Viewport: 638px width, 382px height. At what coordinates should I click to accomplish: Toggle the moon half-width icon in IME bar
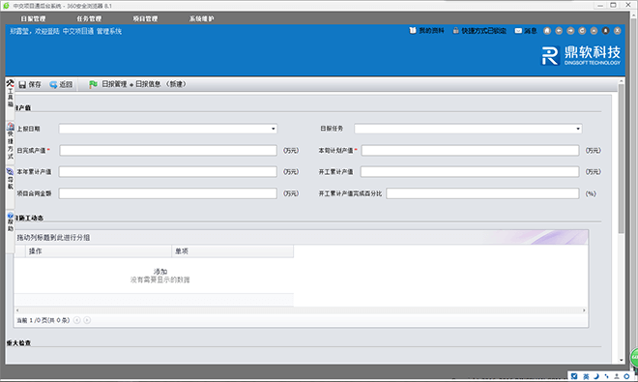(596, 376)
